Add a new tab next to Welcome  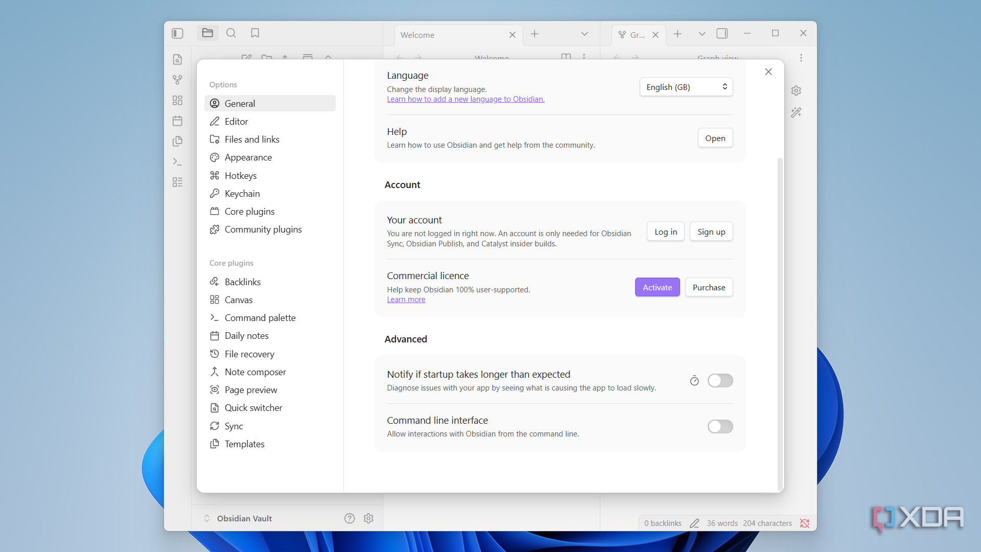[534, 34]
